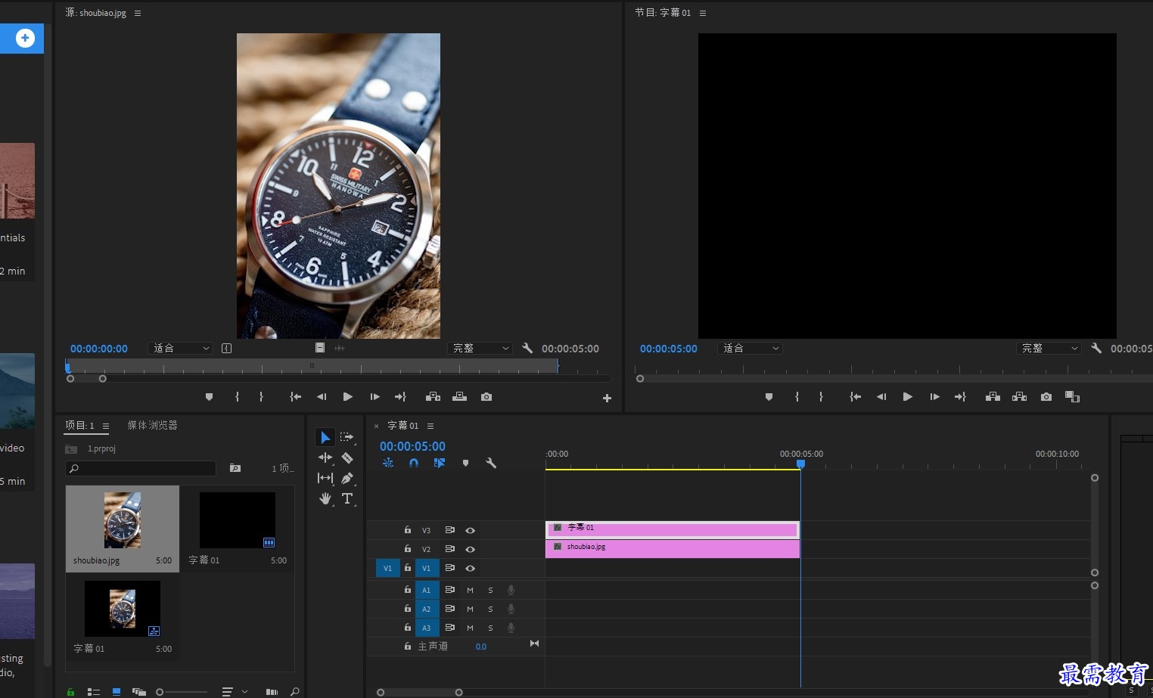The height and width of the screenshot is (698, 1153).
Task: Open timeline sequence panel menu
Action: click(x=430, y=426)
